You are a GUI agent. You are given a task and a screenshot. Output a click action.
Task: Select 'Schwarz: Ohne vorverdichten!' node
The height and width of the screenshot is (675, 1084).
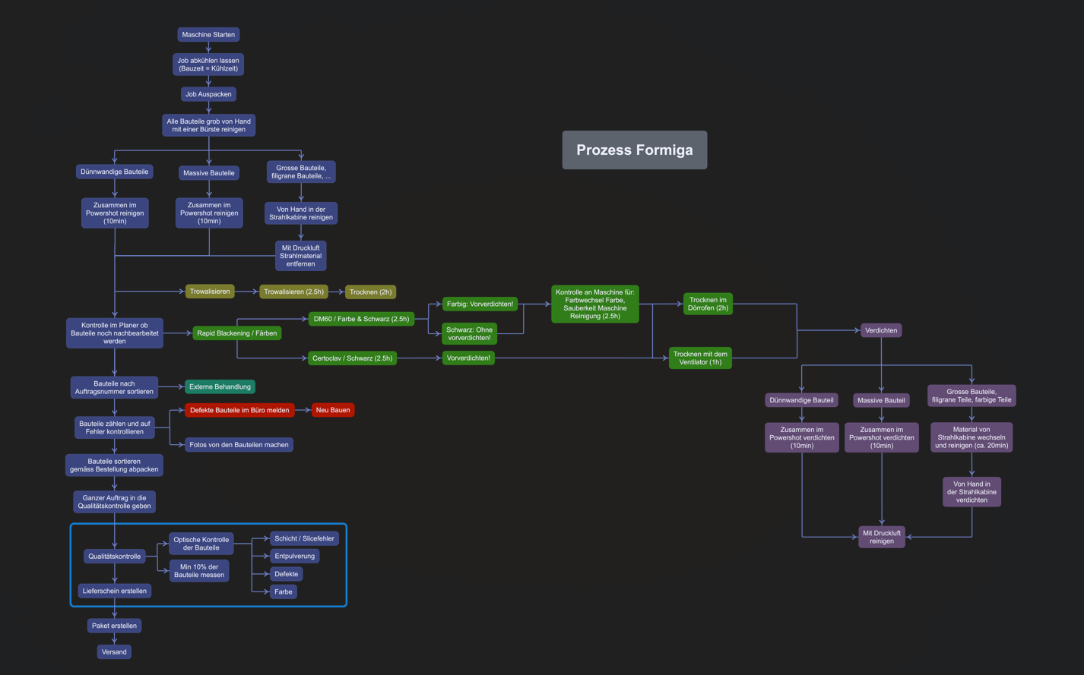pyautogui.click(x=470, y=333)
